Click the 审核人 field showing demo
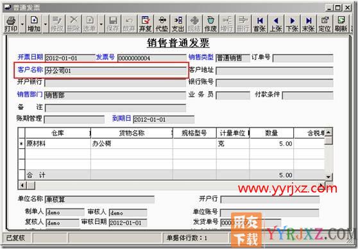Screen dimensions: 358x249 coord(128,212)
